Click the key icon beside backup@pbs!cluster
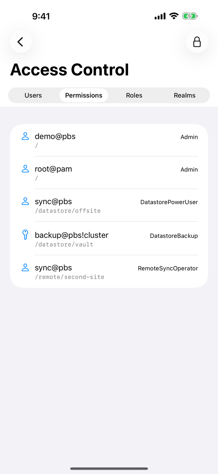218x474 pixels. click(x=25, y=235)
